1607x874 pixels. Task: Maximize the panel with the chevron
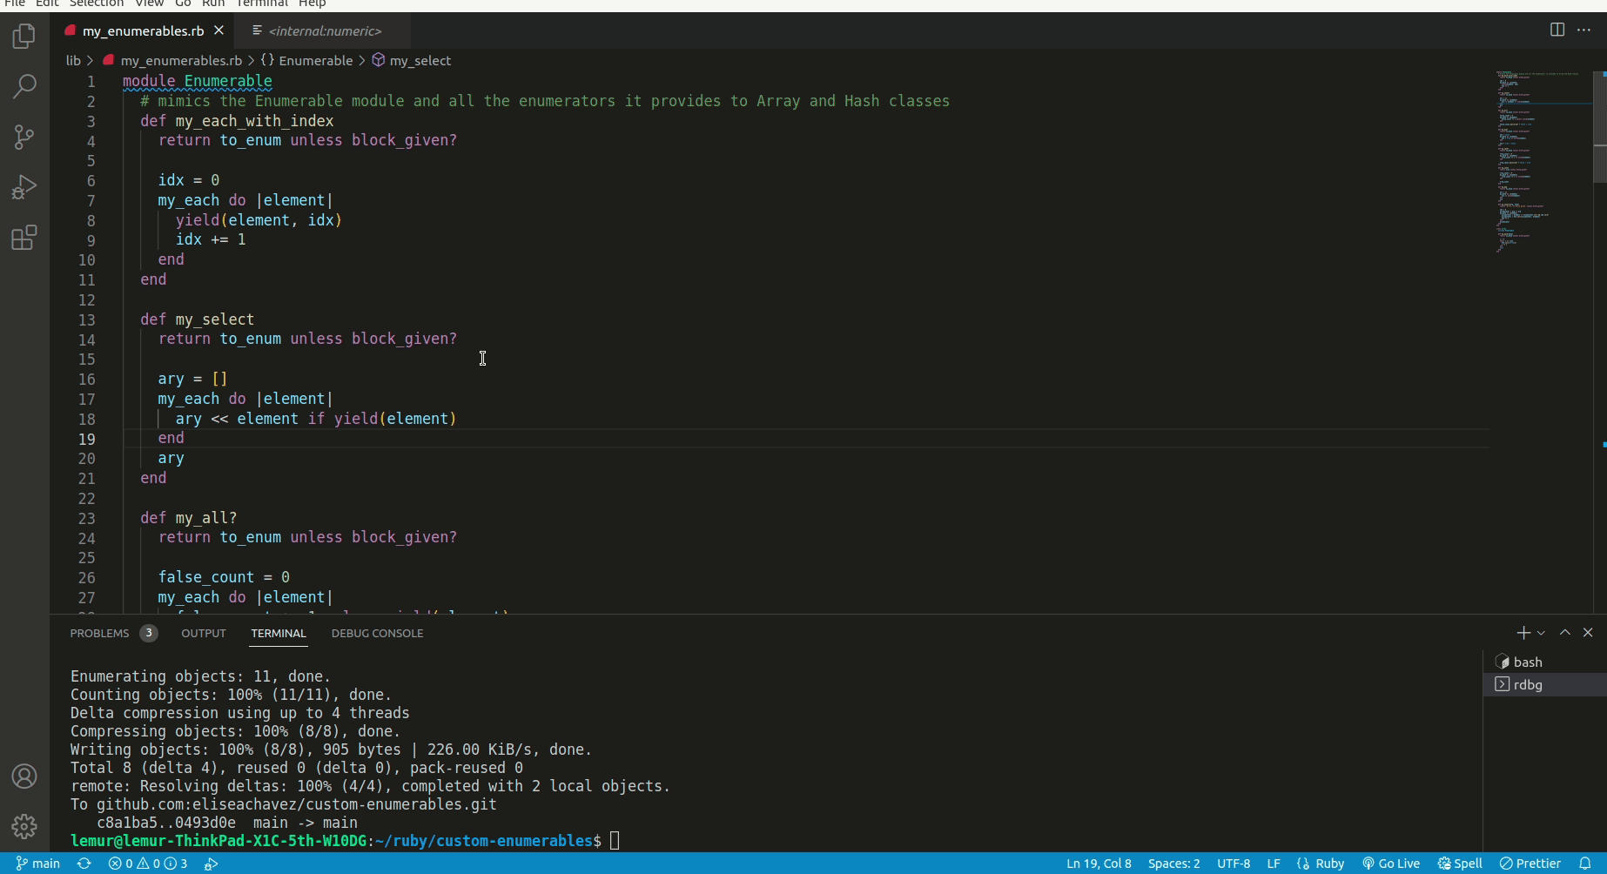pyautogui.click(x=1563, y=633)
